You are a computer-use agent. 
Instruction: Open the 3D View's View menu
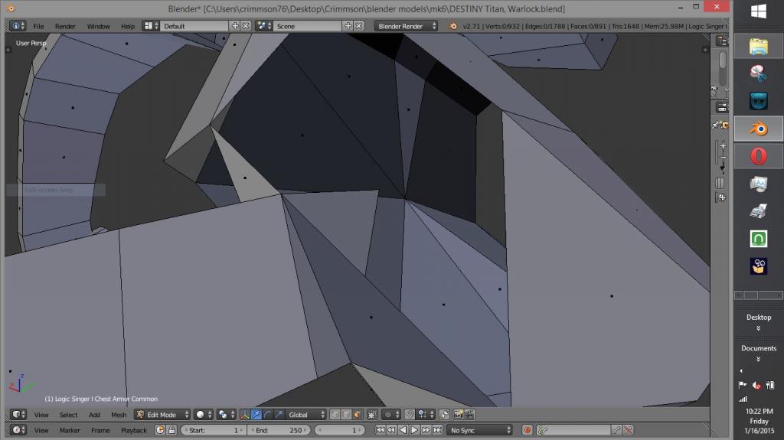click(41, 415)
